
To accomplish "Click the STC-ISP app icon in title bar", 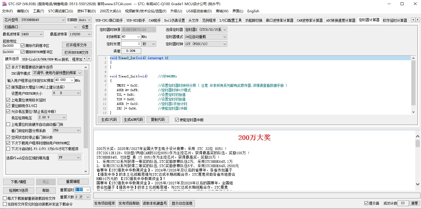I will pyautogui.click(x=4, y=4).
